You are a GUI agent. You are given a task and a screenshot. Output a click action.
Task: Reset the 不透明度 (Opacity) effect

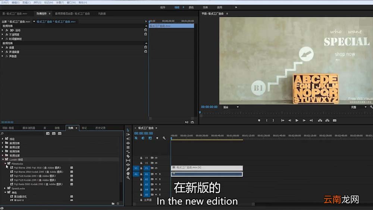click(145, 34)
